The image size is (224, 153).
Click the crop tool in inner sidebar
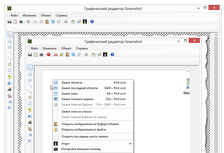pyautogui.click(x=30, y=129)
